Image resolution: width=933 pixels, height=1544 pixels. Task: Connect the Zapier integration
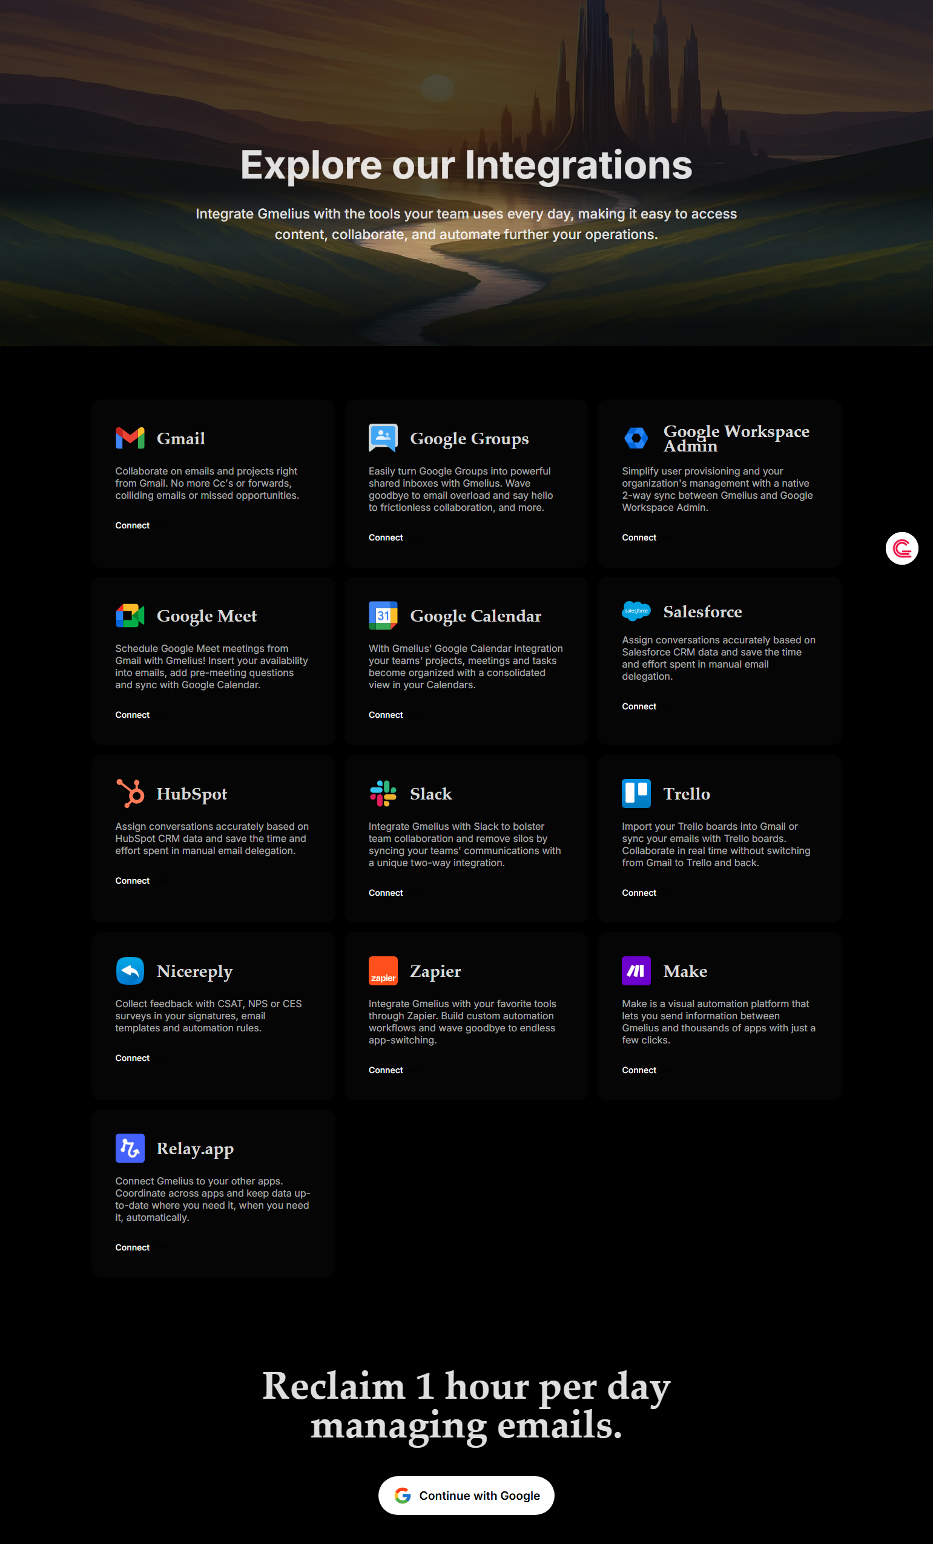pos(386,1069)
